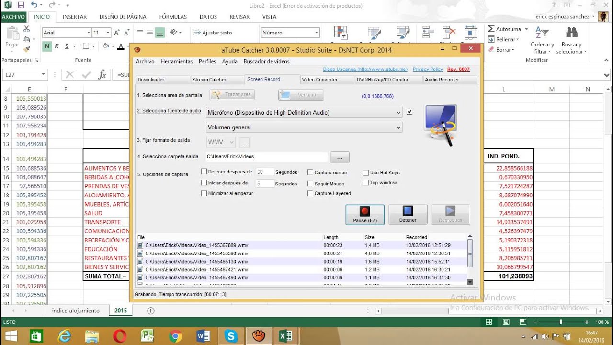Click the Rev. 8007 link
Screen dimensions: 613x345
tap(458, 69)
